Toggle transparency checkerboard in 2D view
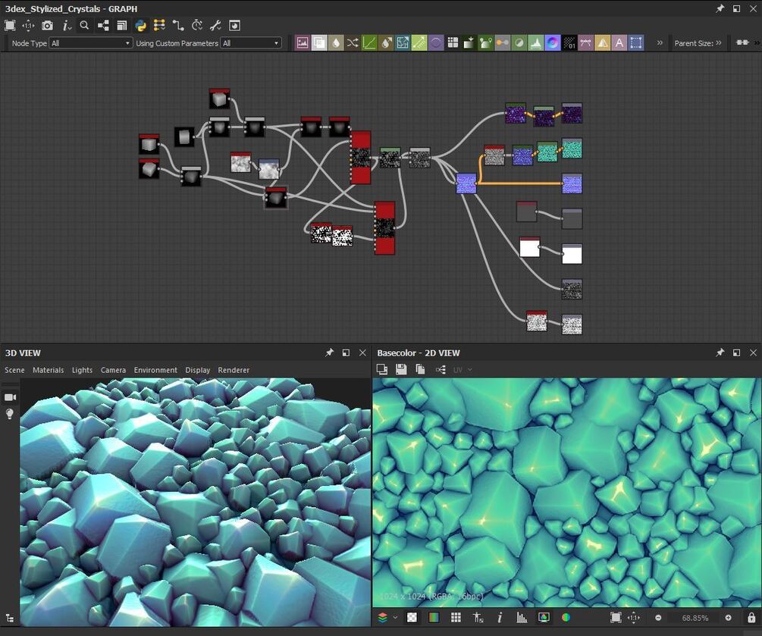Screen dimensions: 762x636 coord(412,618)
